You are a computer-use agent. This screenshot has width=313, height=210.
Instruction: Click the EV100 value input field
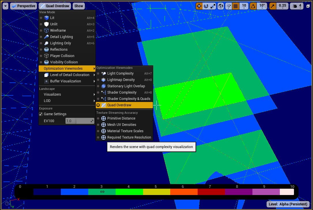[70, 121]
